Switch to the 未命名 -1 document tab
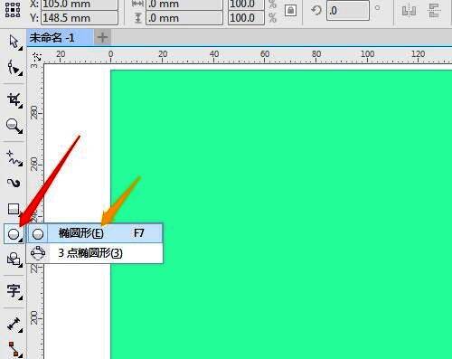Image resolution: width=452 pixels, height=359 pixels. pos(60,38)
